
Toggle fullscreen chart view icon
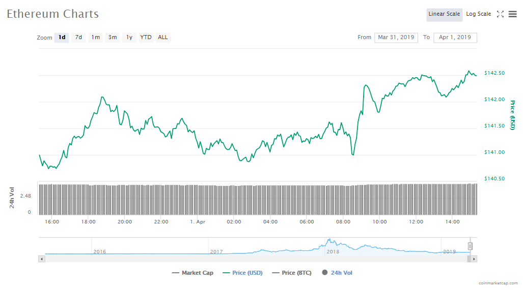(500, 14)
